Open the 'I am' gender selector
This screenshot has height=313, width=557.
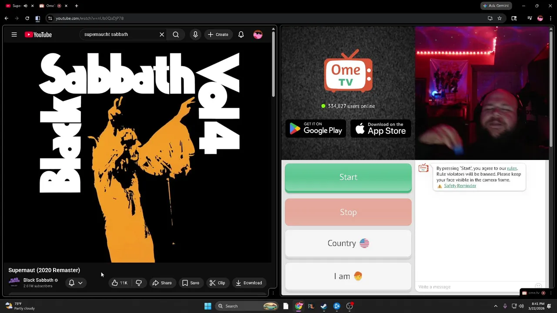coord(348,276)
